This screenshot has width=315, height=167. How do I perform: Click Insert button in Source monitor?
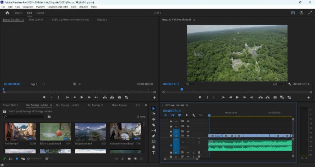105,97
